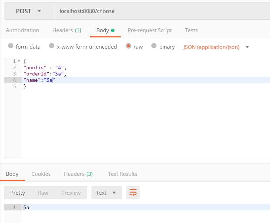Switch to the Authorization tab
Viewport: 270px width, 223px height.
pos(22,30)
